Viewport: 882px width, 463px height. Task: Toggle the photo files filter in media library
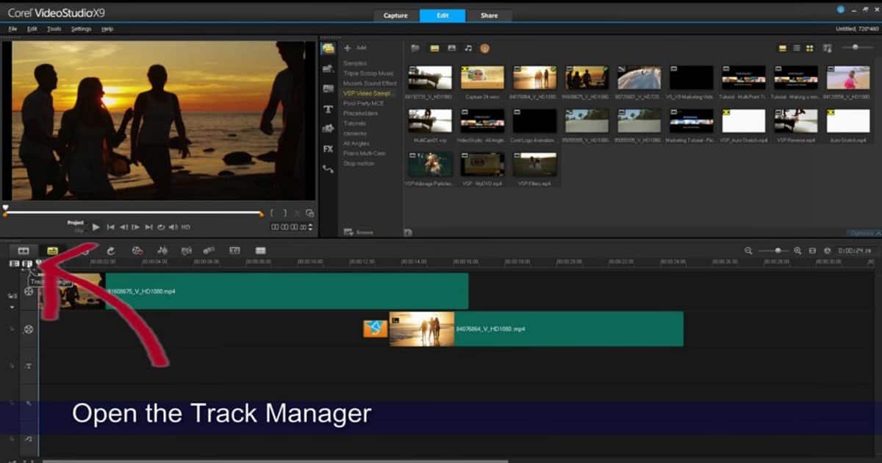[451, 49]
